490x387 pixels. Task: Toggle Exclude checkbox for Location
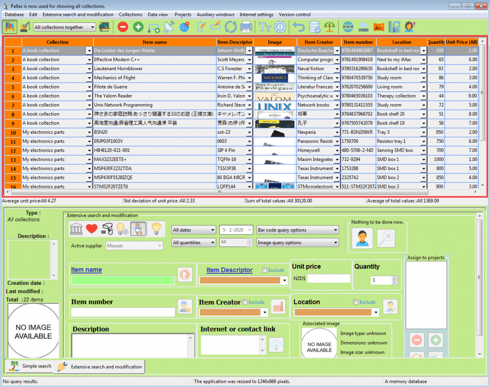(x=356, y=302)
